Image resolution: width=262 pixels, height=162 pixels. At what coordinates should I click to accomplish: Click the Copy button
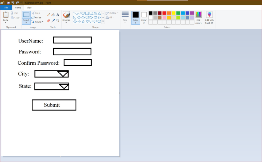click(x=15, y=17)
